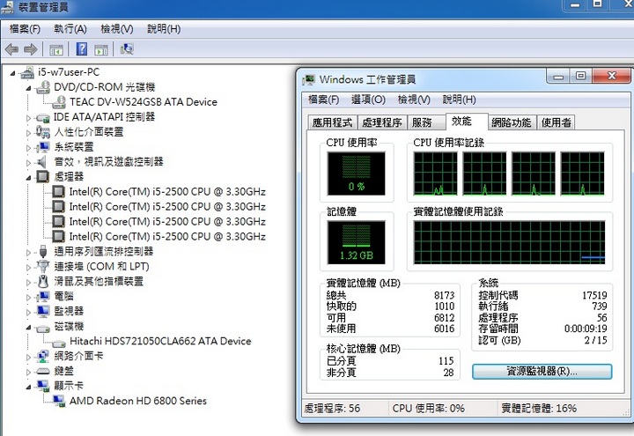Click the CPU 使用率 0 % gauge

point(357,174)
